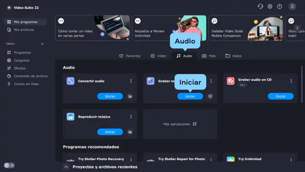The width and height of the screenshot is (305, 172).
Task: Click the 'Try Stellar Photo Recovery' title
Action: [101, 159]
